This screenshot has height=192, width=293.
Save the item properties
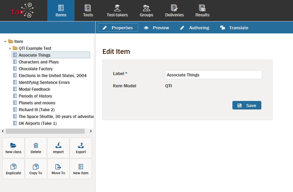pos(247,105)
